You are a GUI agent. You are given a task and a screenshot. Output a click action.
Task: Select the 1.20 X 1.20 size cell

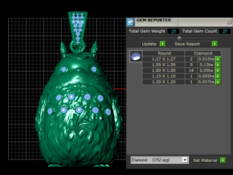pos(164,82)
